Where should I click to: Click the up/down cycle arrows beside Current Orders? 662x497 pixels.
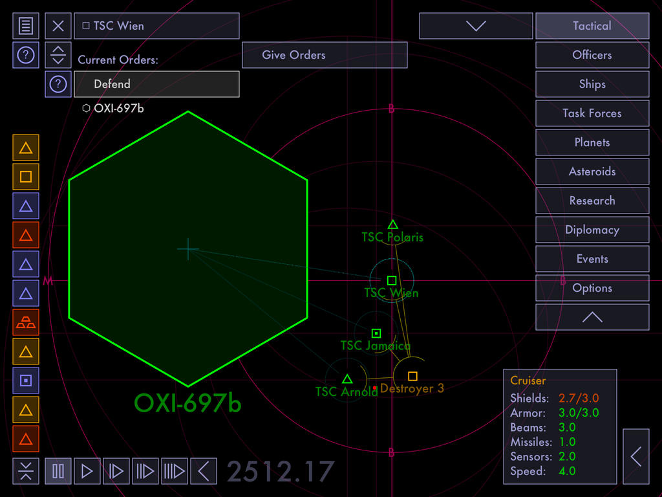[x=58, y=55]
